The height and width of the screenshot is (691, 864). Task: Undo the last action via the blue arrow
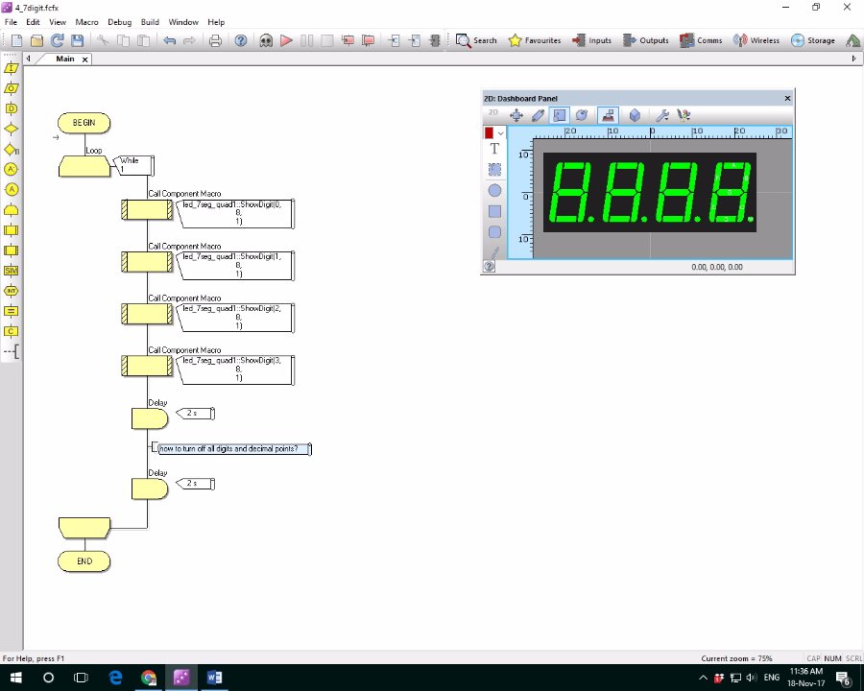tap(169, 40)
